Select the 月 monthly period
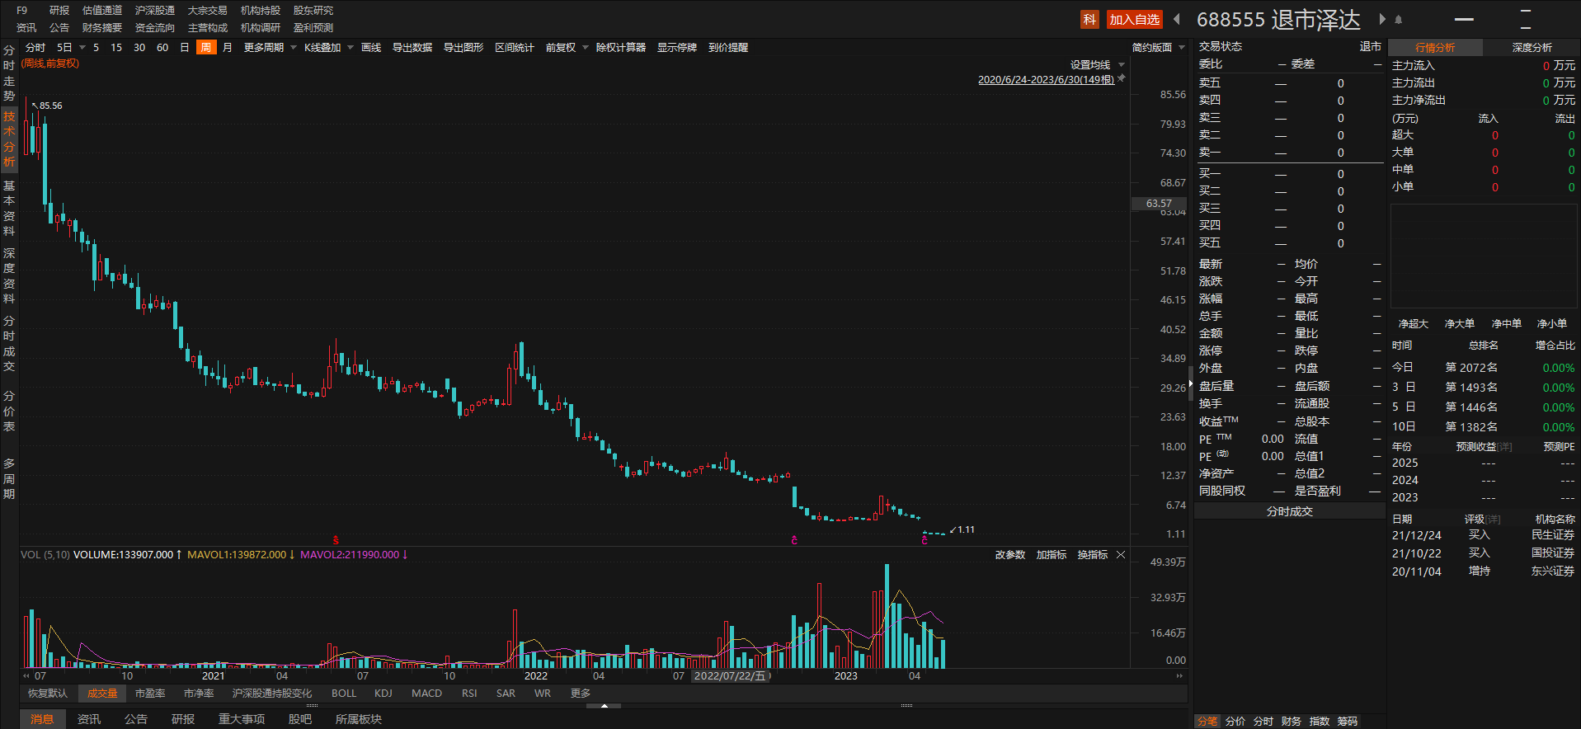The image size is (1581, 729). coord(228,48)
